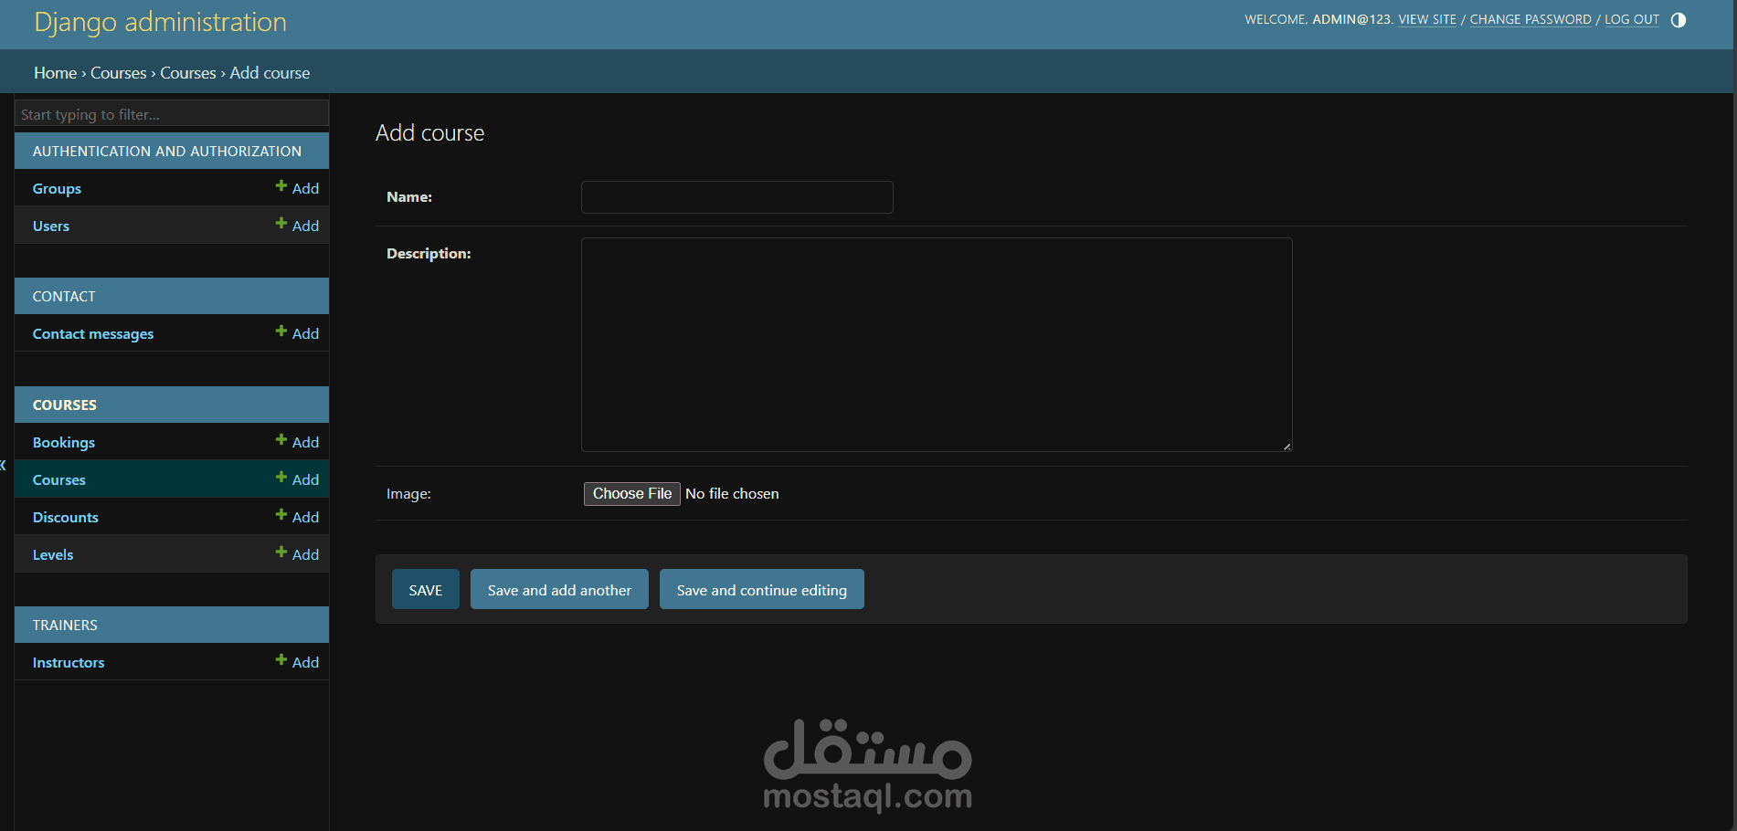The image size is (1737, 831).
Task: Open the Courses app header in sidebar
Action: point(65,405)
